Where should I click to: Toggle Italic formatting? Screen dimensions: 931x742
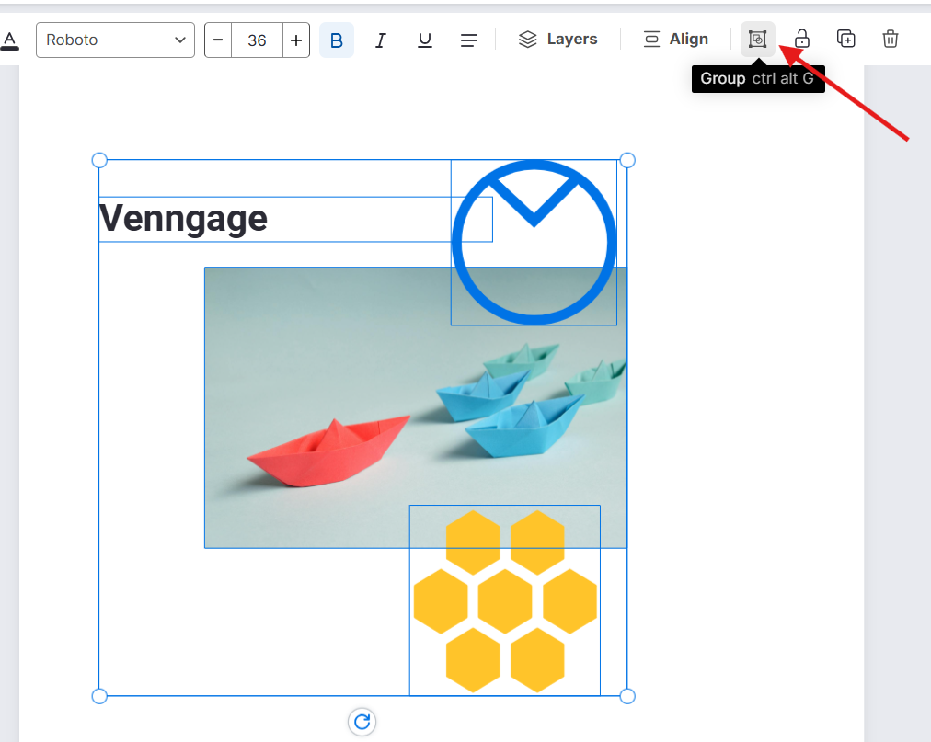pos(381,40)
